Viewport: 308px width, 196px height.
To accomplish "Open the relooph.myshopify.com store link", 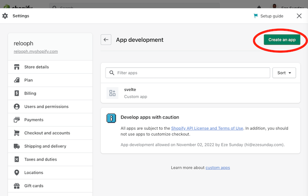I will coord(35,51).
